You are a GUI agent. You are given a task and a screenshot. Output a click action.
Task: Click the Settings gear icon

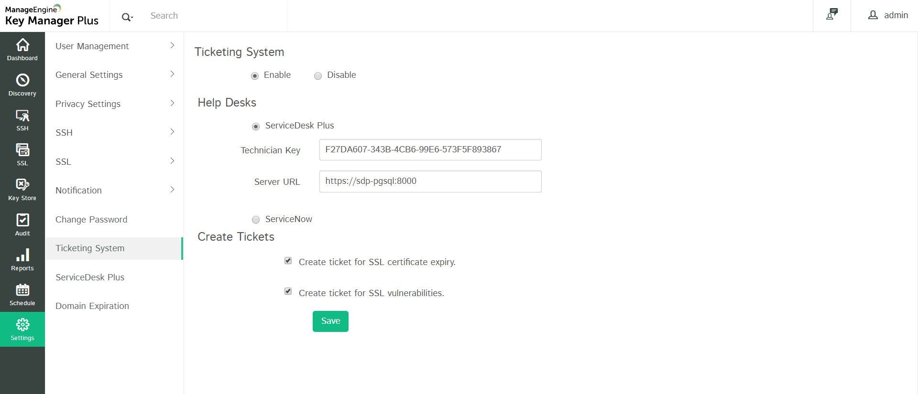[22, 325]
